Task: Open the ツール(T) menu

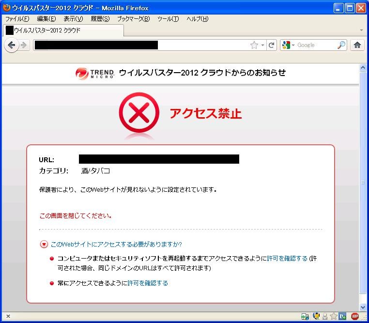Action: [168, 19]
